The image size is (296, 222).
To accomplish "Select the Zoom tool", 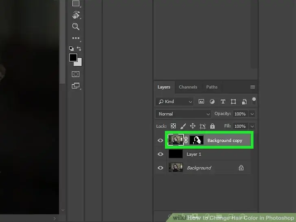I will 76,26.
